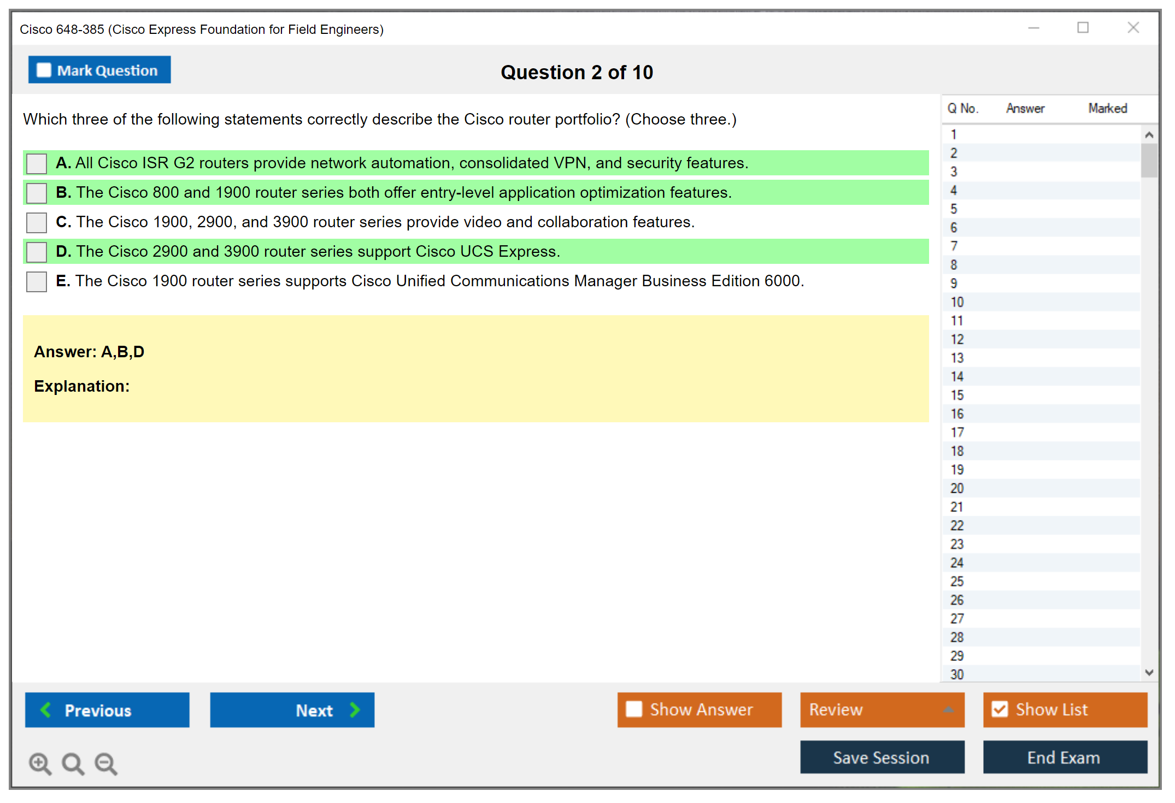Select question 10 in the list
1175x803 pixels.
[957, 302]
